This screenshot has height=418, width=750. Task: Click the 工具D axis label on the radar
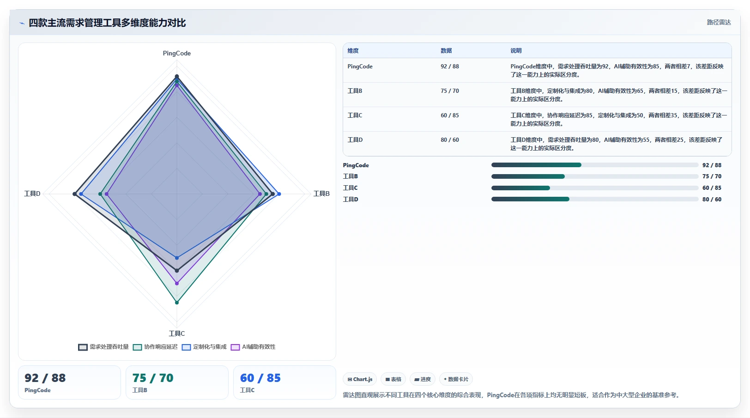[32, 194]
